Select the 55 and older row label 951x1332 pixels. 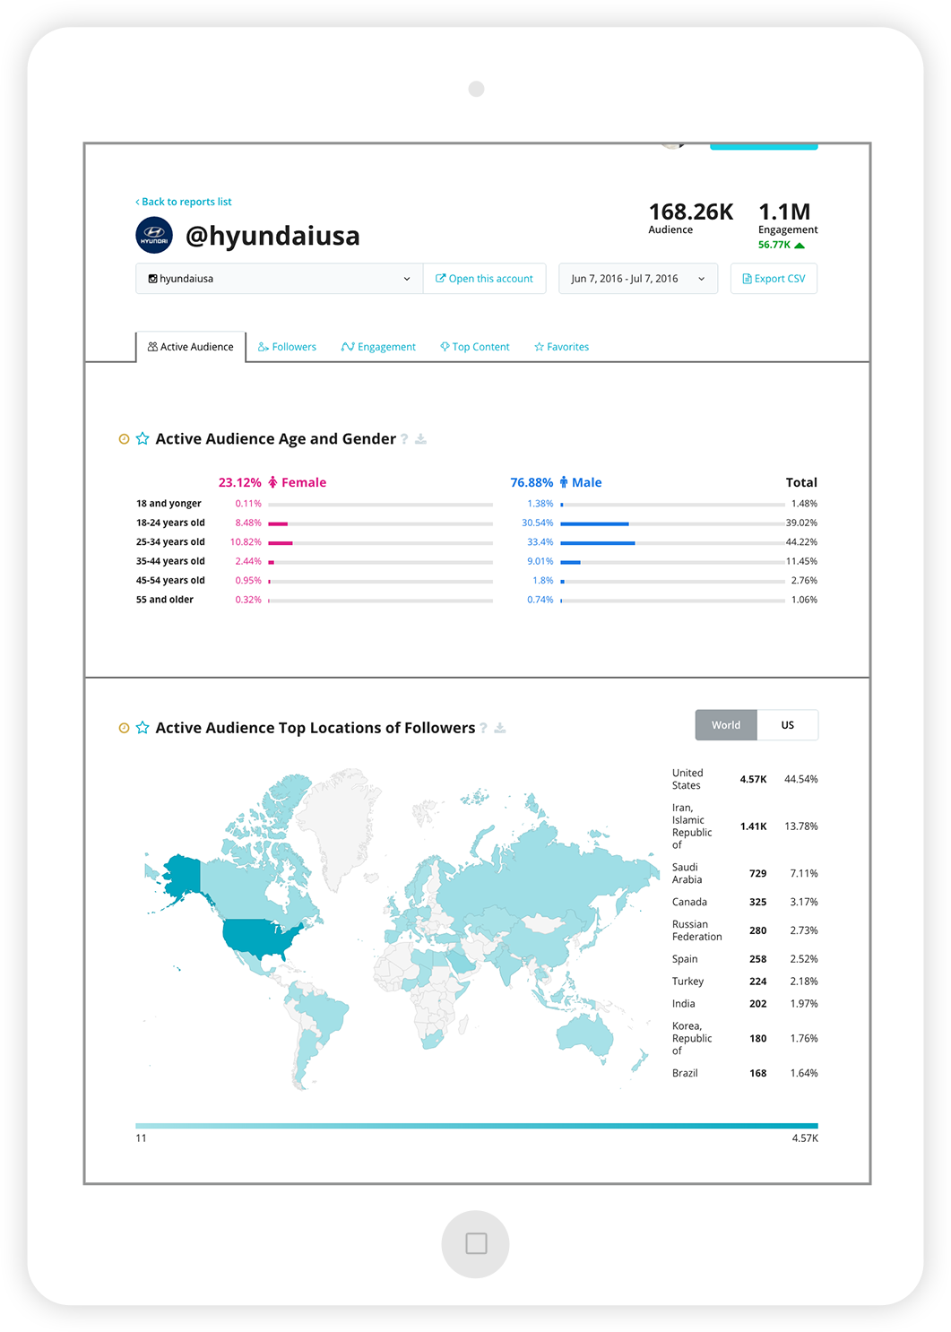click(x=165, y=600)
